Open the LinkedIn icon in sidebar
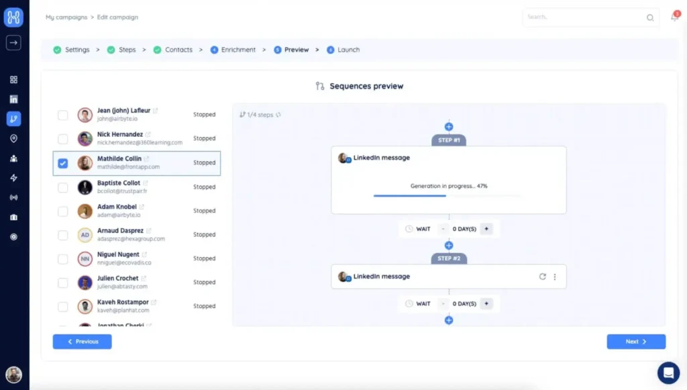Viewport: 687px width, 390px height. coord(13,99)
